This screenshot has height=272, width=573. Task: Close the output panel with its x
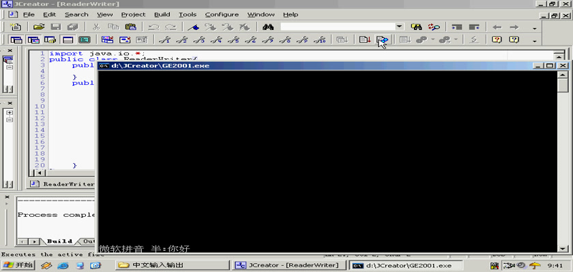tap(8, 197)
